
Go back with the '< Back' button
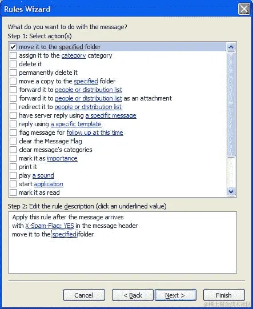132,295
